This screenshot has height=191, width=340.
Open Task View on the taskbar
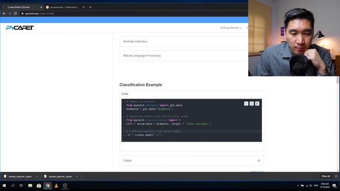pyautogui.click(x=21, y=186)
